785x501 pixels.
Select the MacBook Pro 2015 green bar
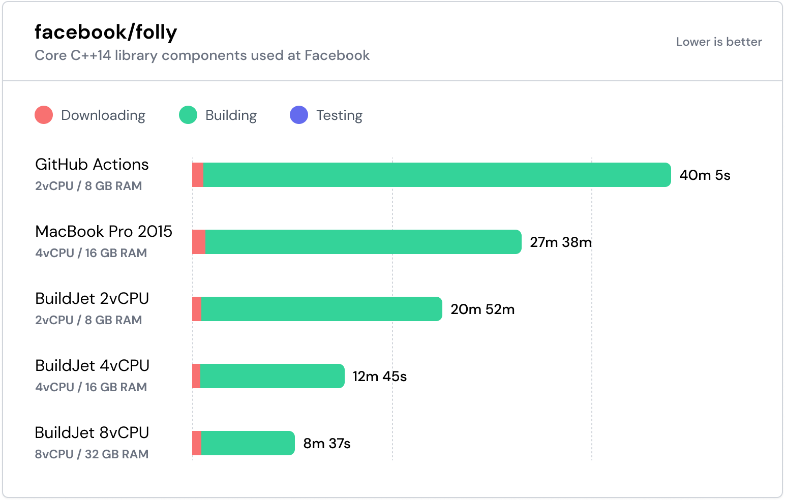pyautogui.click(x=363, y=242)
